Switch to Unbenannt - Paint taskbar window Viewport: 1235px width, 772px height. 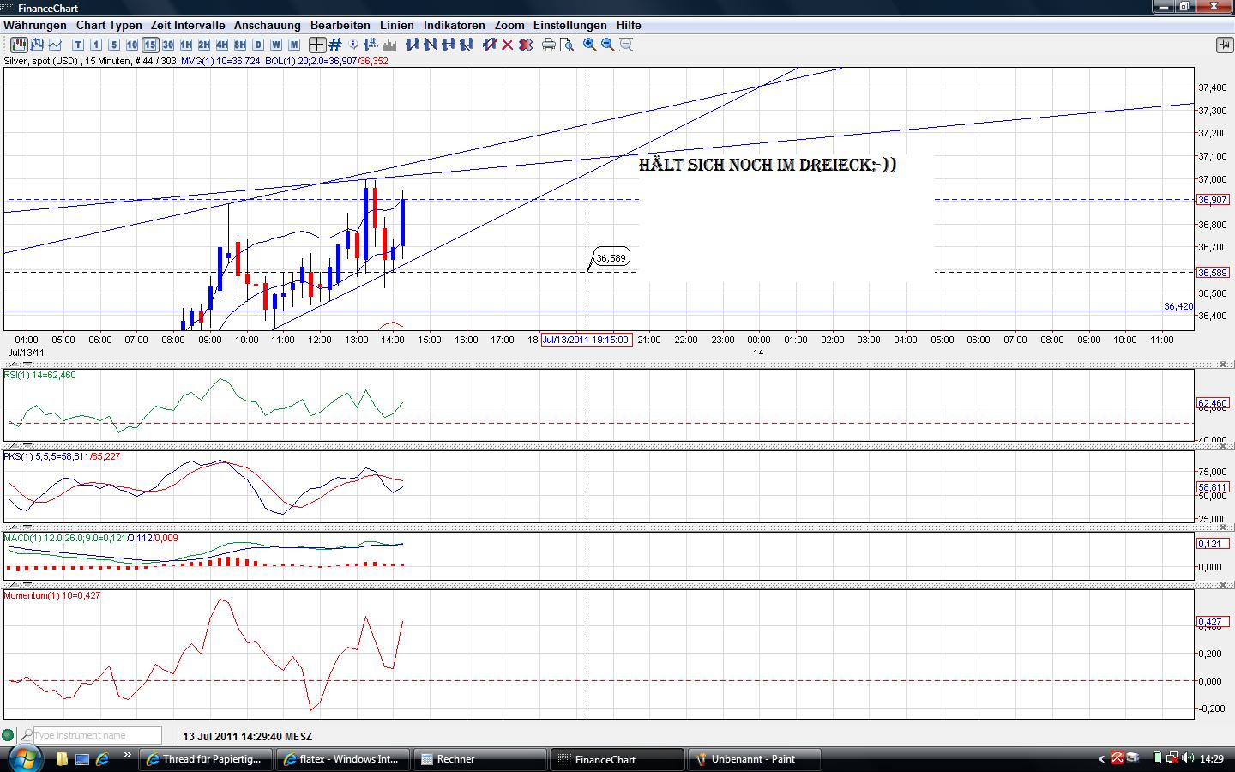[x=754, y=759]
